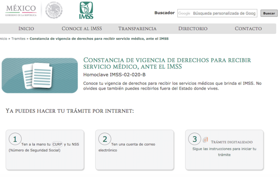
Task: Click the step 3 circle number
Action: (195, 139)
